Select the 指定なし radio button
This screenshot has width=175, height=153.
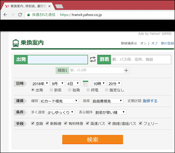click(x=106, y=90)
